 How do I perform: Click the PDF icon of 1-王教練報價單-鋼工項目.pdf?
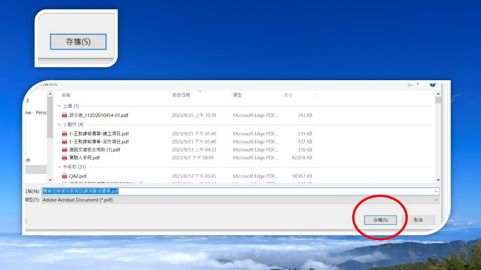[65, 134]
